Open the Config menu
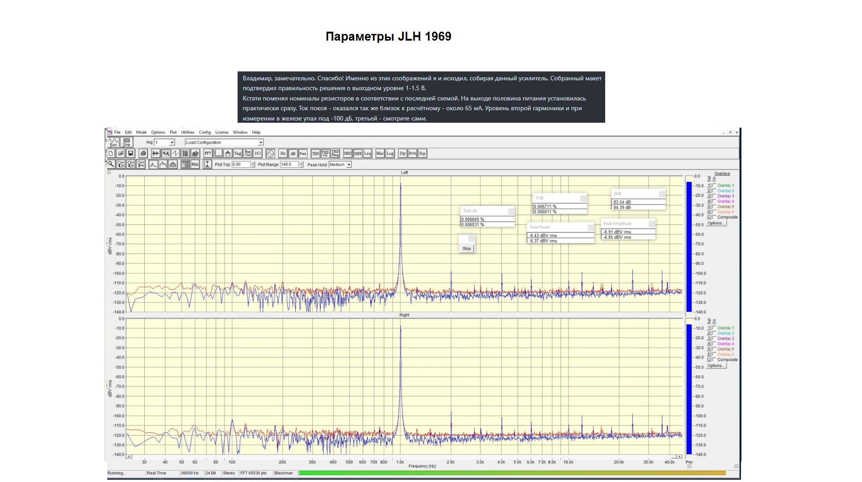 205,133
